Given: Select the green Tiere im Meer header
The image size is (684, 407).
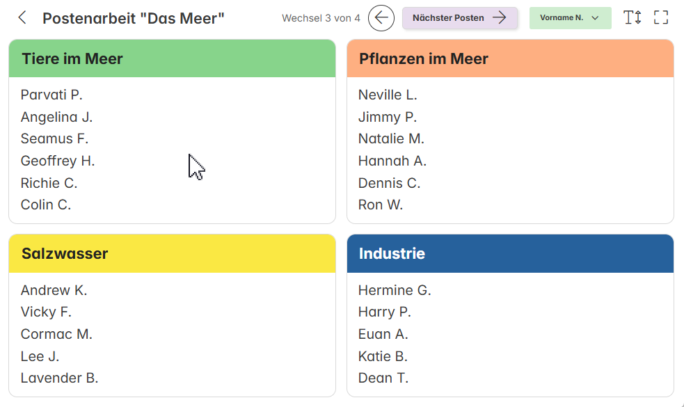Looking at the screenshot, I should coord(173,58).
